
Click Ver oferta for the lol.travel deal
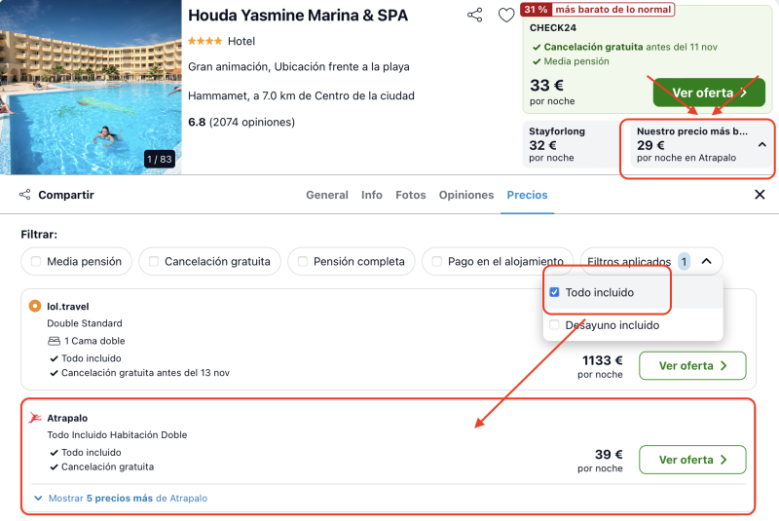point(692,365)
